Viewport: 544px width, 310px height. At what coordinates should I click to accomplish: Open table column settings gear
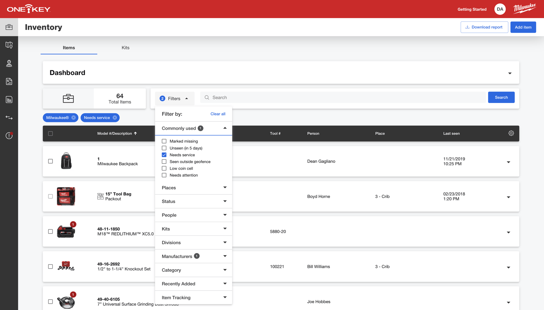511,133
